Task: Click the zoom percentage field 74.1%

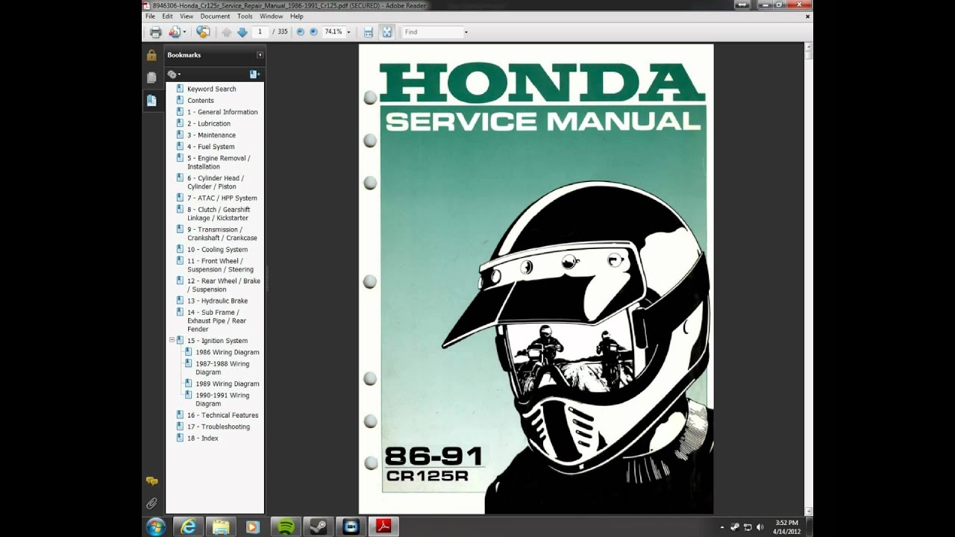Action: coord(333,32)
